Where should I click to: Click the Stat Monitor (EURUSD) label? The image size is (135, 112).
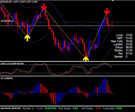11,108
